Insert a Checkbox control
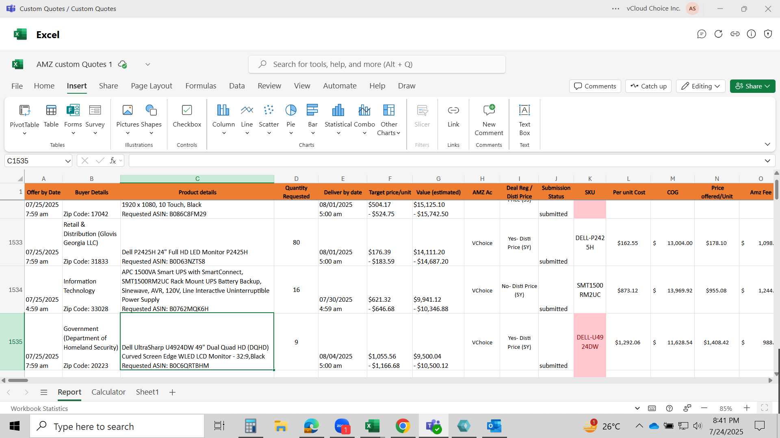 pyautogui.click(x=187, y=116)
